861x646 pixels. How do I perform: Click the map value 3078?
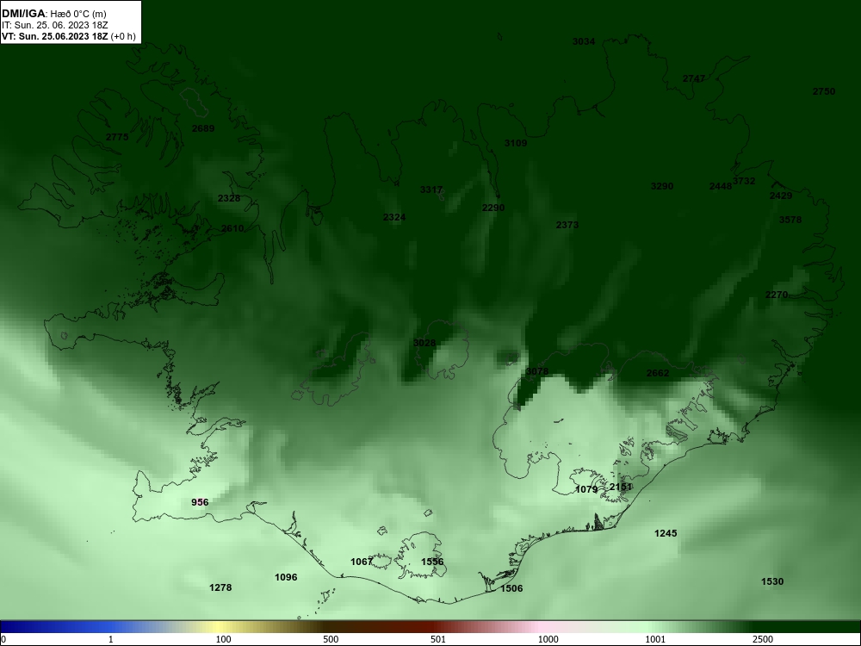(x=537, y=371)
